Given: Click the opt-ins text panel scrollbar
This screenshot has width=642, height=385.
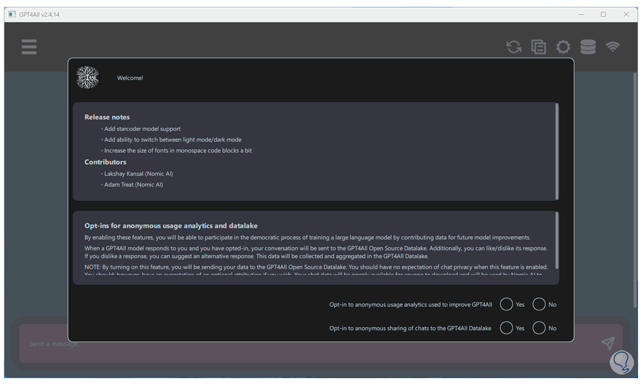Looking at the screenshot, I should [557, 240].
